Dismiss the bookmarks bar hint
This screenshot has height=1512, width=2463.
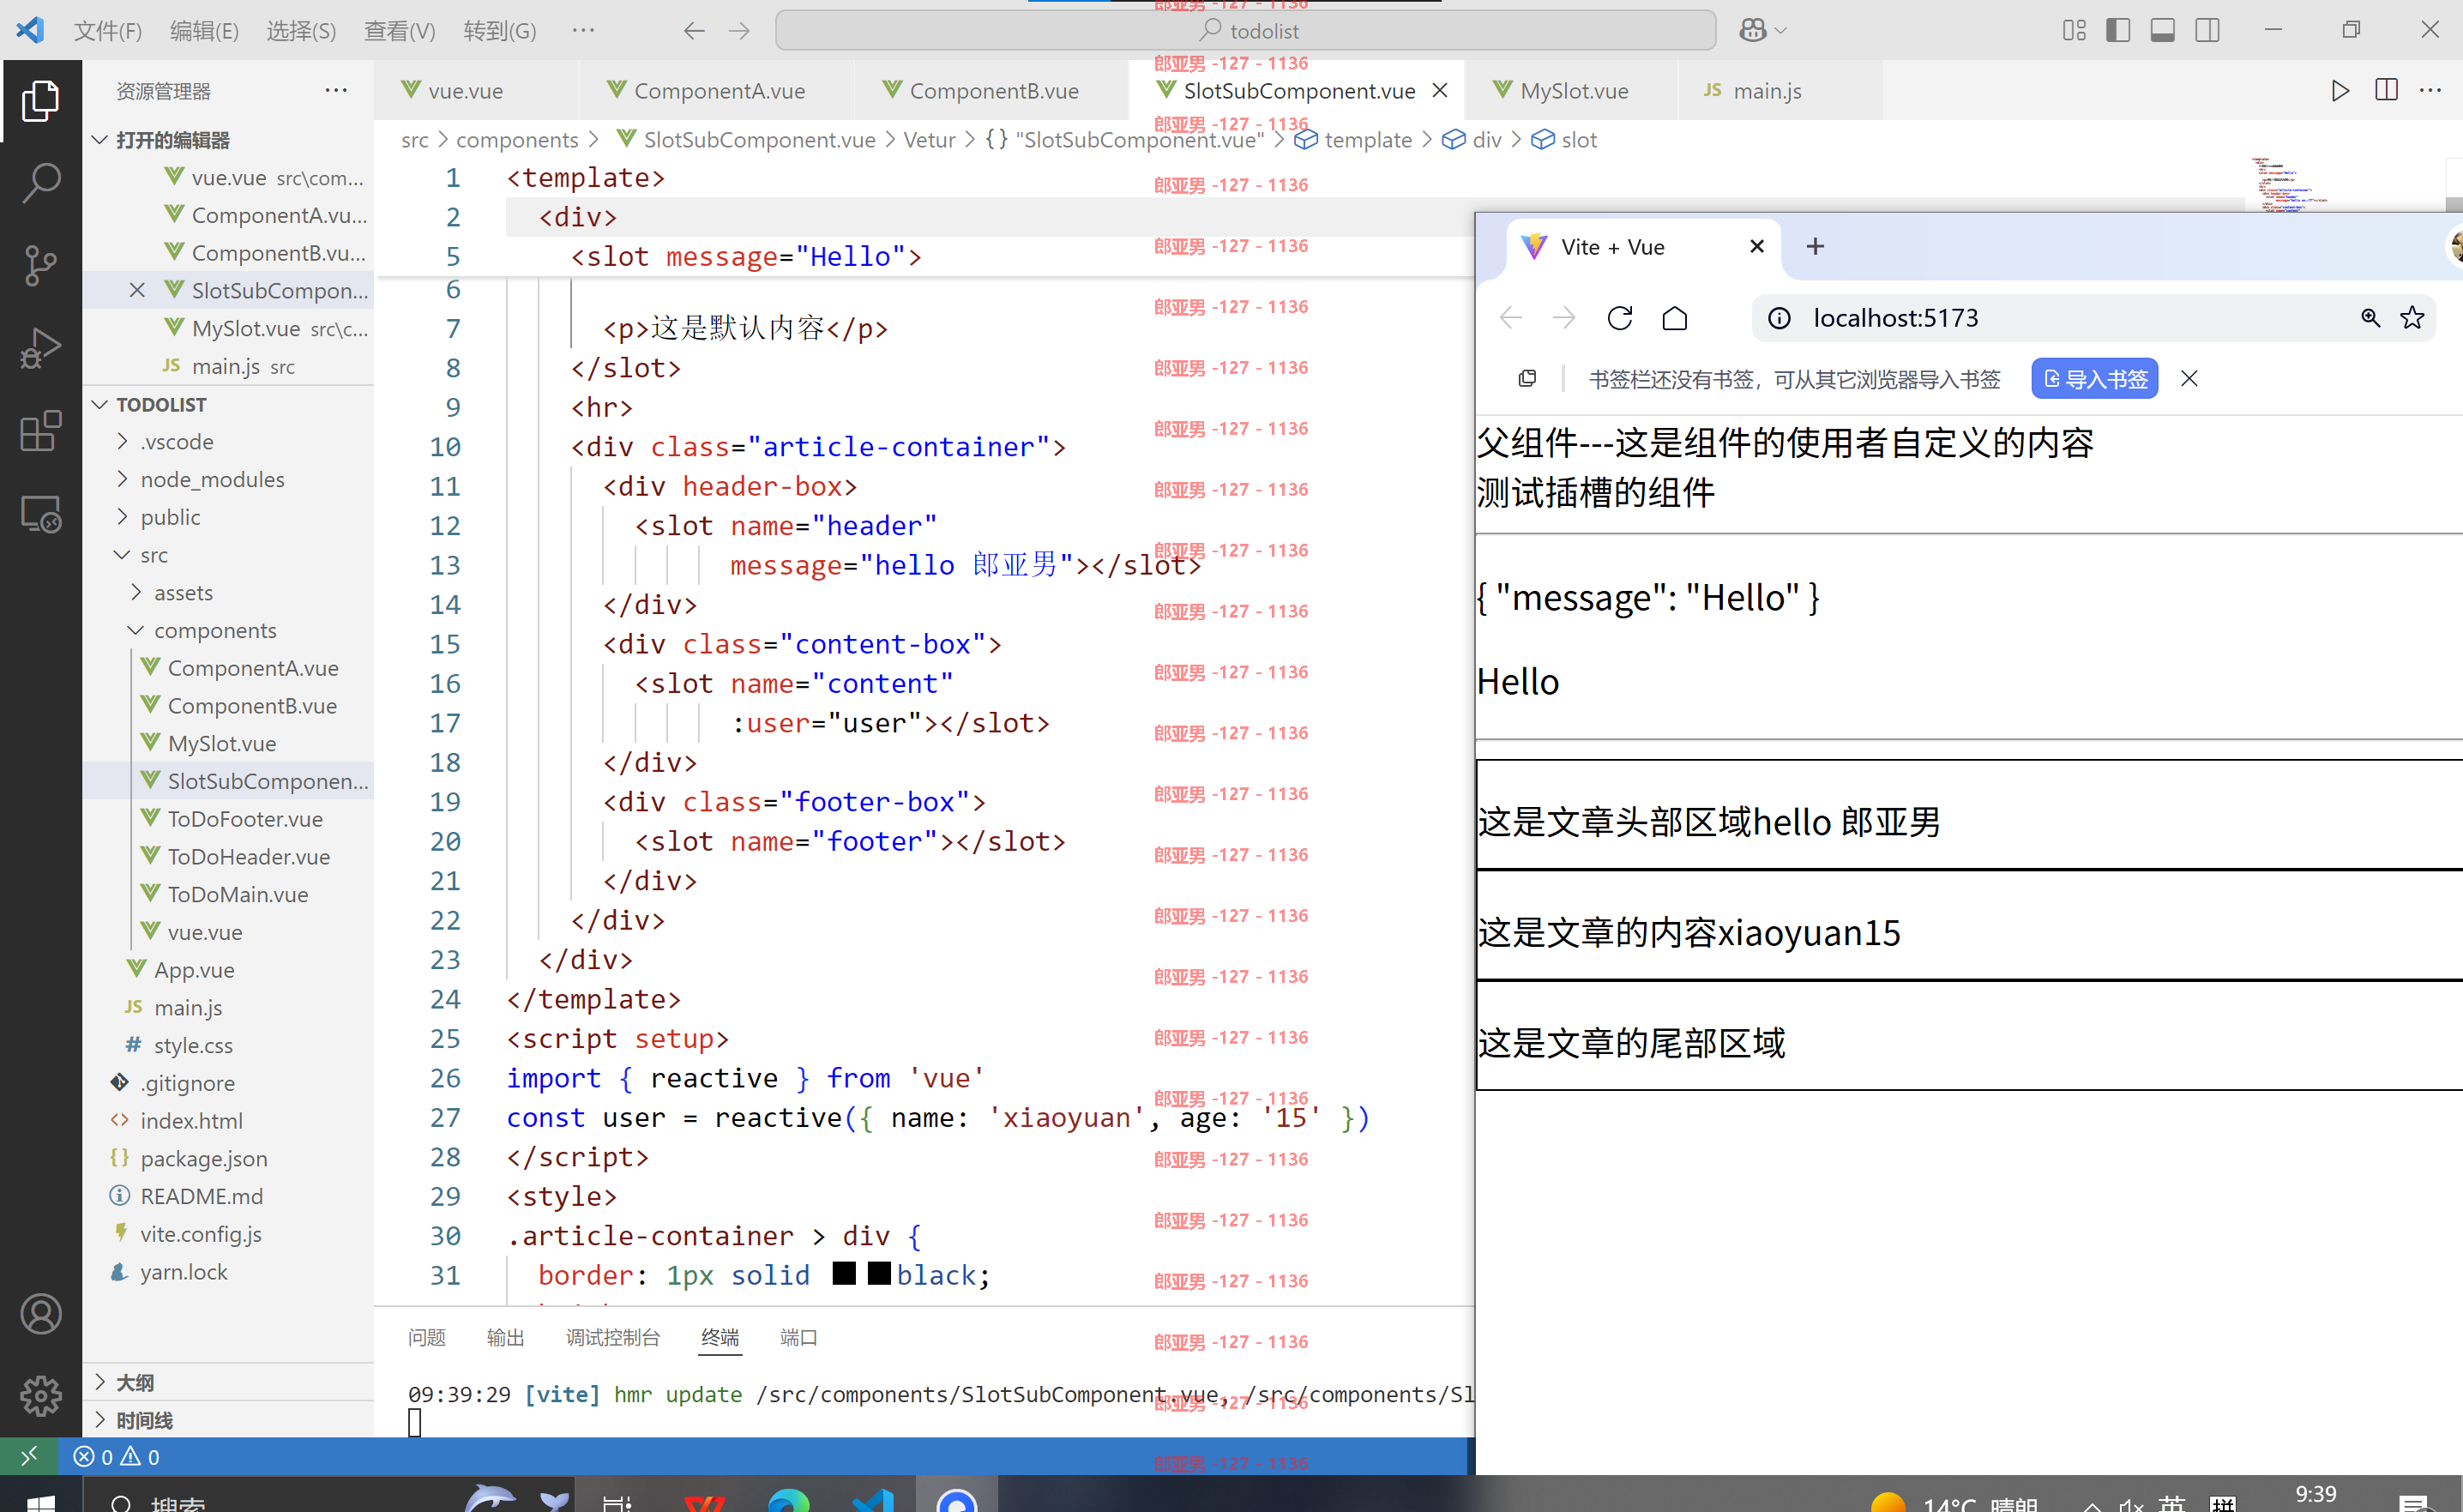coord(2189,379)
